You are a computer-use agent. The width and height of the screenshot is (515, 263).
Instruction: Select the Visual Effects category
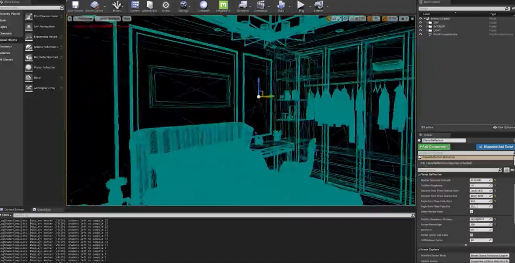click(9, 40)
